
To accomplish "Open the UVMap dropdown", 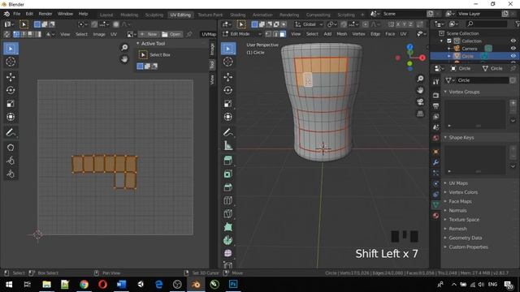I will [x=209, y=34].
